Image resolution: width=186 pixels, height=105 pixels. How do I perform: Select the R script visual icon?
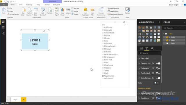point(151,41)
